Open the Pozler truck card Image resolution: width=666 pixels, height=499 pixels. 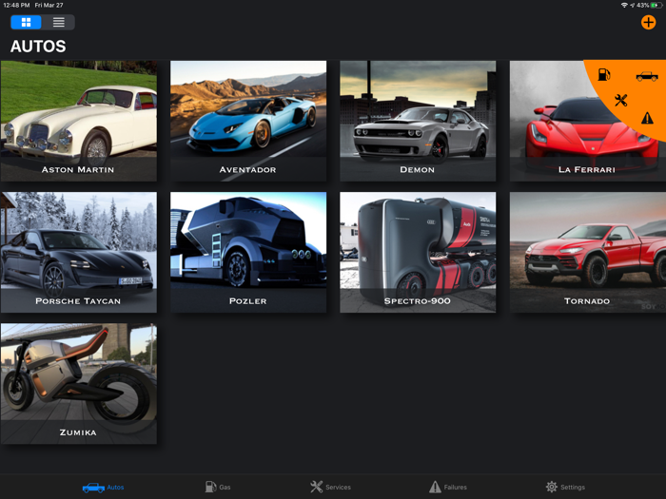[248, 253]
